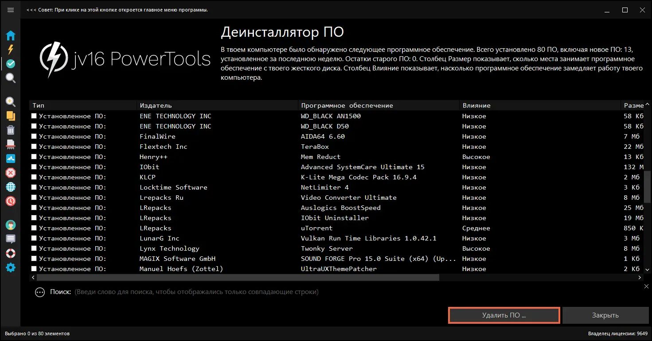This screenshot has width=652, height=341.
Task: Click publisher Flextech Inc in the list
Action: click(163, 147)
